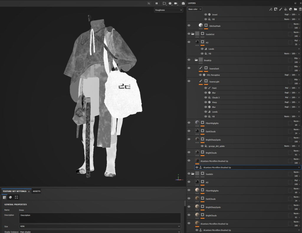Select the Texture Set Settings tab
Viewport: 302px width, 233px height.
point(14,191)
